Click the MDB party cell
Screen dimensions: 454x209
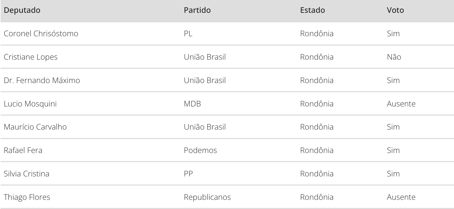(x=192, y=104)
